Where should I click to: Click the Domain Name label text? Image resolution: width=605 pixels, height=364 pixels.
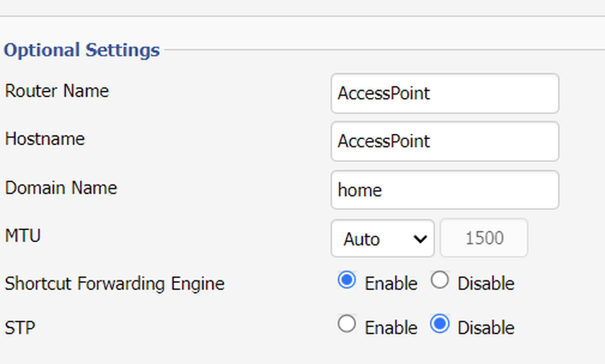(x=61, y=188)
